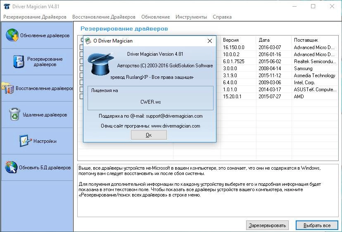The height and width of the screenshot is (232, 342).
Task: Select version cell 16.150.0.0
Action: (x=234, y=47)
